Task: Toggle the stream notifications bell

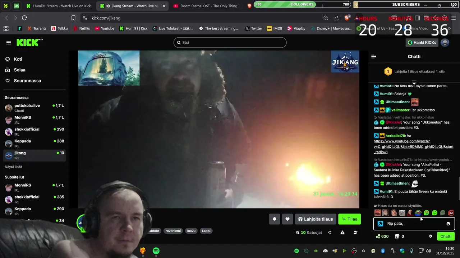Action: (x=275, y=219)
